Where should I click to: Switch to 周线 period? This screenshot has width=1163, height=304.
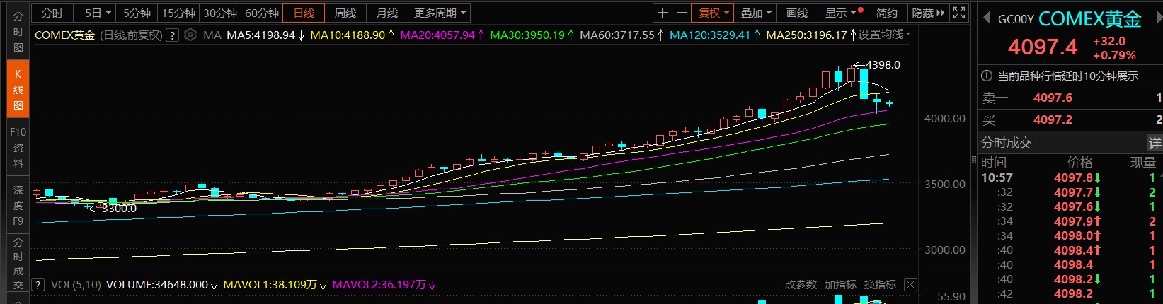click(x=345, y=13)
